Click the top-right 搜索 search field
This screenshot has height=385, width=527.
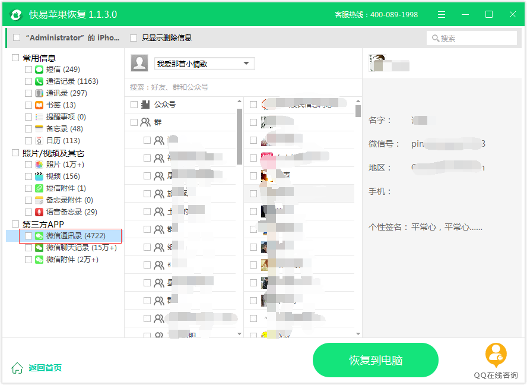click(472, 39)
